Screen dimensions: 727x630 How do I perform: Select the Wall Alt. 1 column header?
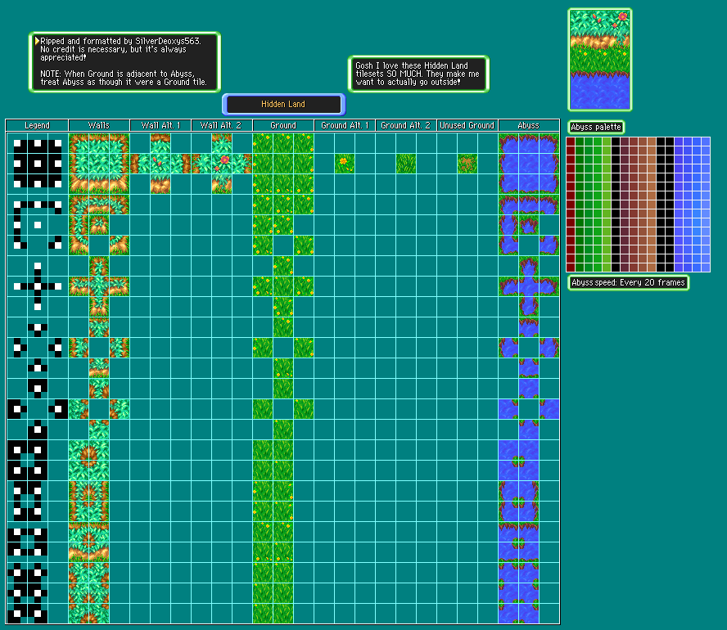click(160, 125)
